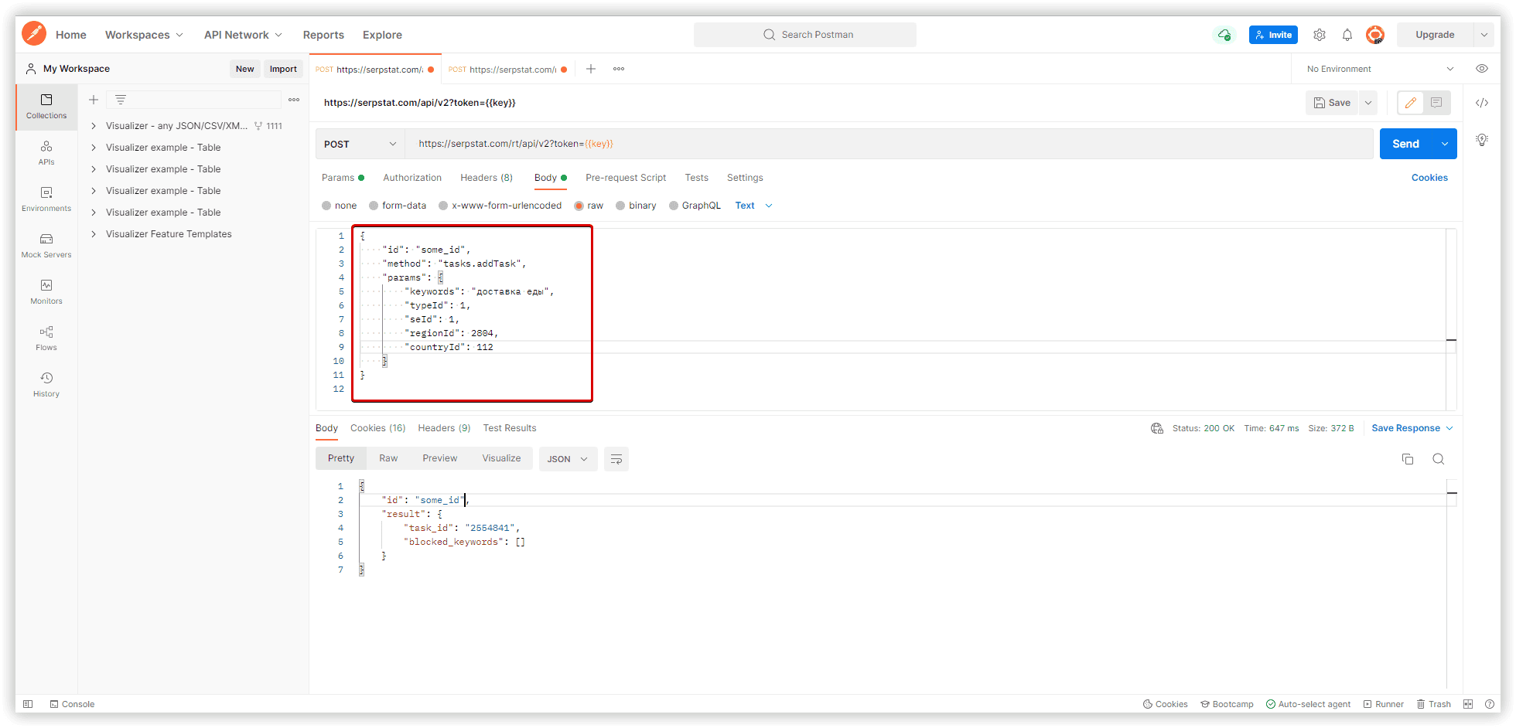Switch to the response Headers (9) tab
1516x728 pixels.
pyautogui.click(x=444, y=428)
